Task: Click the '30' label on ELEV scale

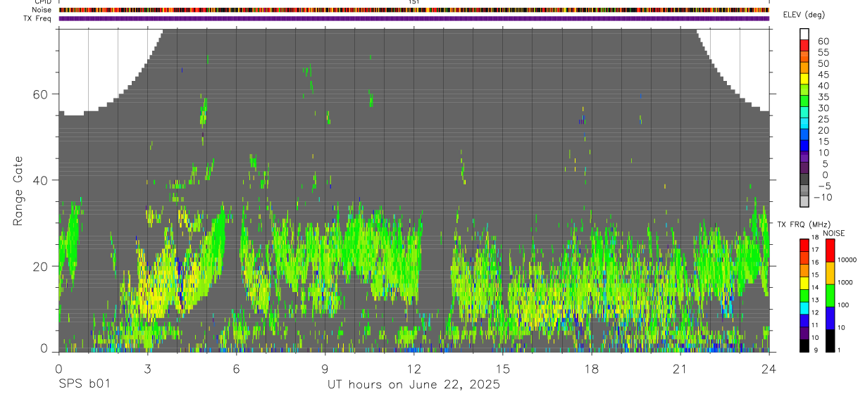Action: pyautogui.click(x=823, y=108)
